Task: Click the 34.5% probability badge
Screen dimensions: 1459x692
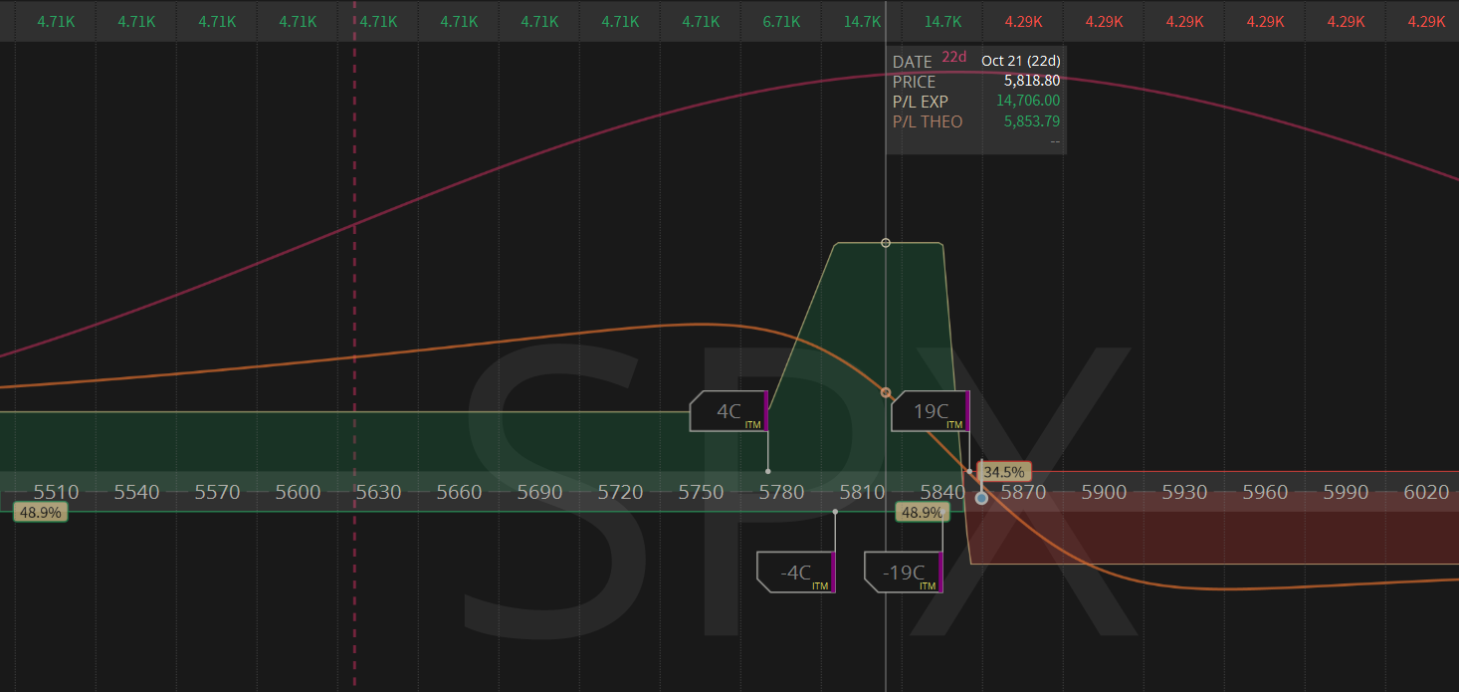Action: pyautogui.click(x=1004, y=471)
